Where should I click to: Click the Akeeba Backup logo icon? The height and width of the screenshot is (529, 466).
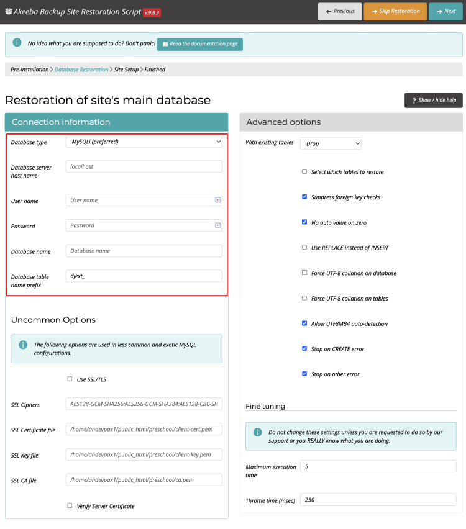pos(9,11)
